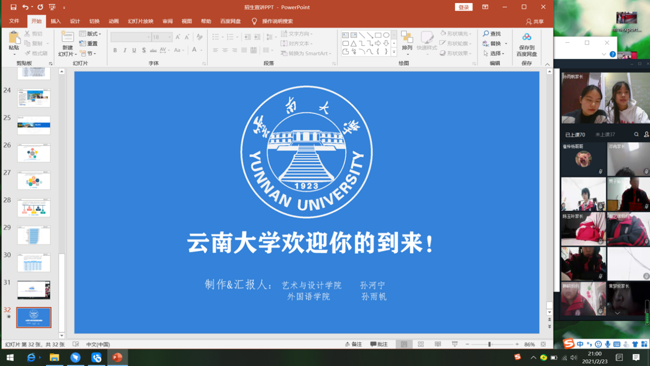650x366 pixels.
Task: Click the 86% zoom level
Action: pyautogui.click(x=529, y=344)
